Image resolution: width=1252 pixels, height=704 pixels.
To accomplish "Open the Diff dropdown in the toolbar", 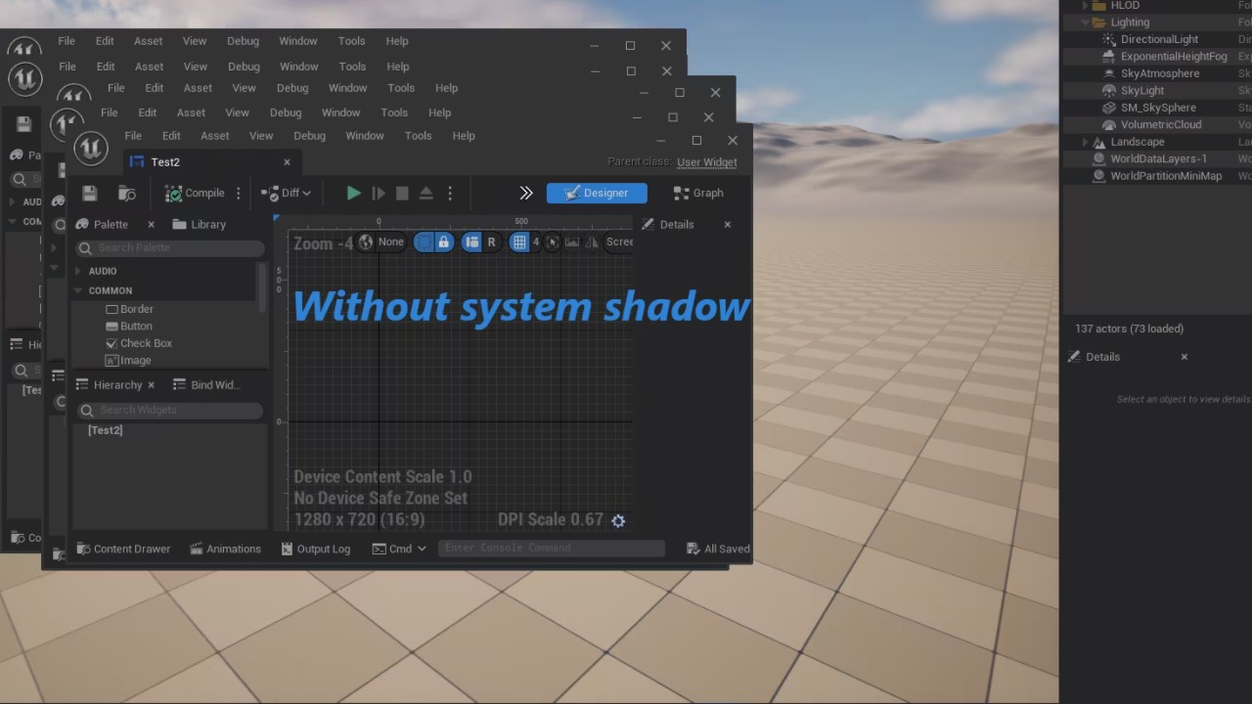I will (x=291, y=193).
